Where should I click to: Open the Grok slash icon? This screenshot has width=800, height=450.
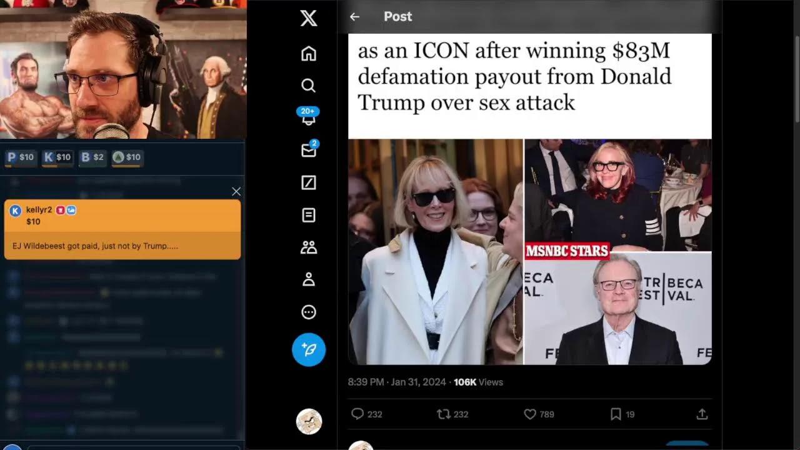(308, 182)
